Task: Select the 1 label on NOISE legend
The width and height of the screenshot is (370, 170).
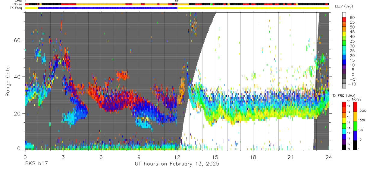Action: (x=358, y=149)
